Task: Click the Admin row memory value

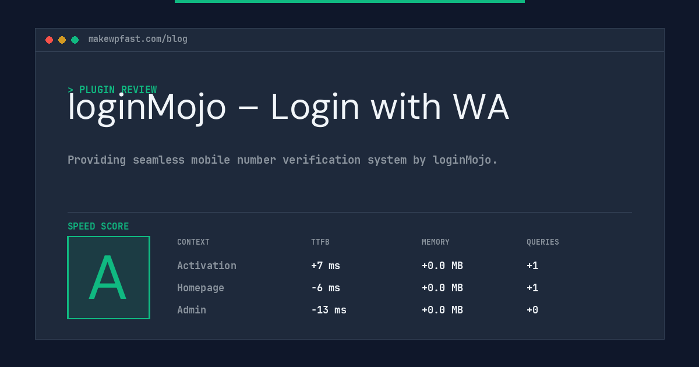Action: click(442, 310)
